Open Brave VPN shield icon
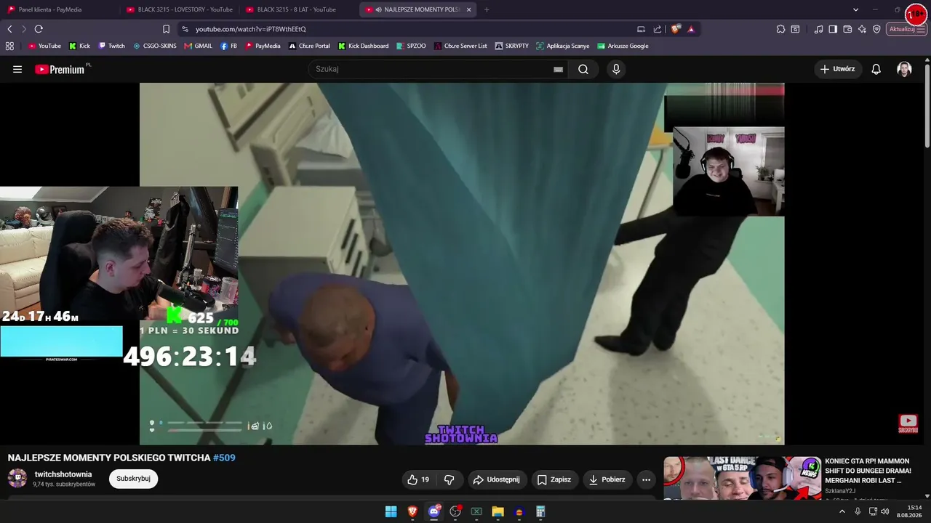This screenshot has height=523, width=931. (x=876, y=29)
